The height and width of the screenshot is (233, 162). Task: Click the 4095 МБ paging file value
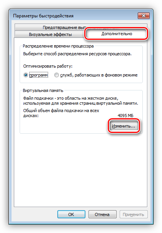click(125, 116)
